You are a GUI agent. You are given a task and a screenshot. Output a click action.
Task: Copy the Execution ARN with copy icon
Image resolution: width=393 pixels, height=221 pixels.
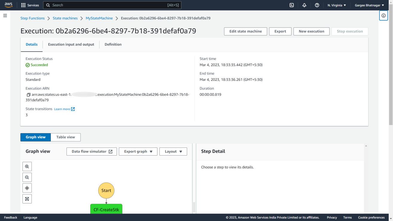[28, 95]
